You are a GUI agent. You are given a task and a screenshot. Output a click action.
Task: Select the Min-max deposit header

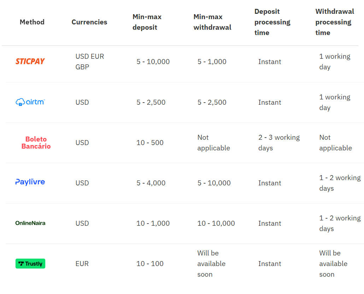point(147,22)
